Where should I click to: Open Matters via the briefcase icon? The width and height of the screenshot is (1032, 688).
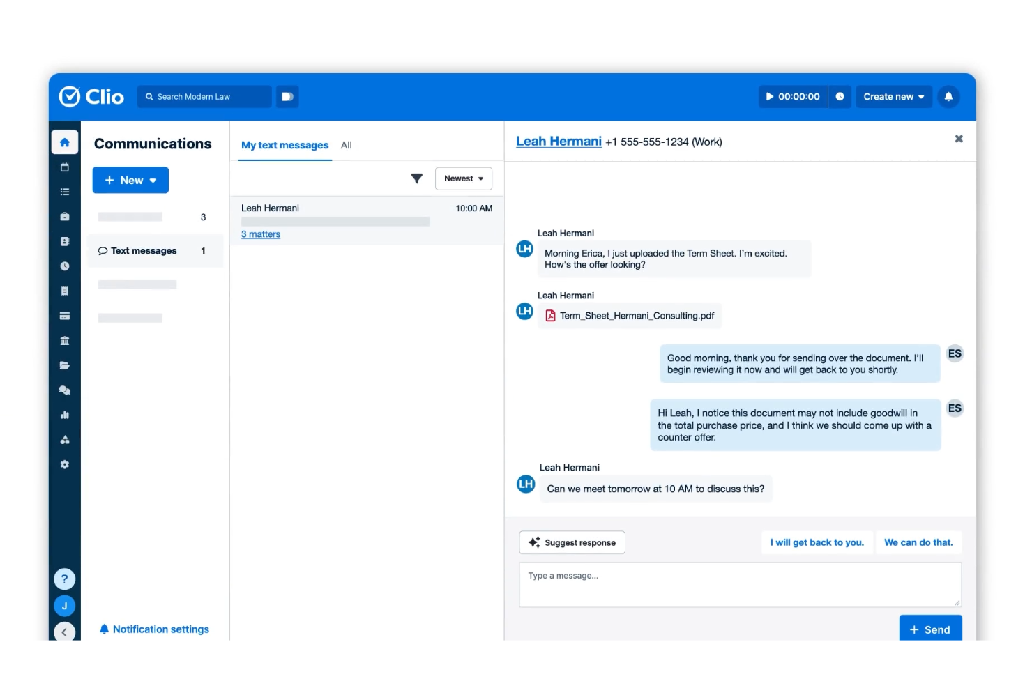[64, 216]
